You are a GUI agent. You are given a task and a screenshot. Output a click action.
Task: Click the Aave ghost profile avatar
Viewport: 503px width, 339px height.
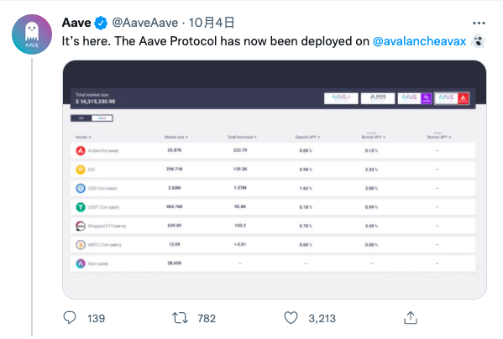(x=32, y=34)
